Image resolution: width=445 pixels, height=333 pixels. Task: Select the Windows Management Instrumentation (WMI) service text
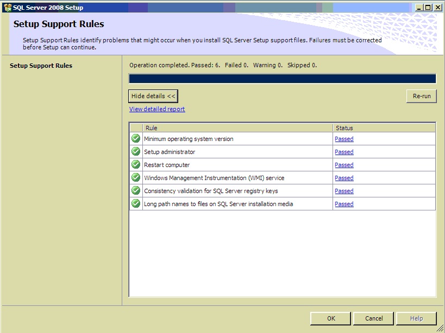(x=214, y=178)
